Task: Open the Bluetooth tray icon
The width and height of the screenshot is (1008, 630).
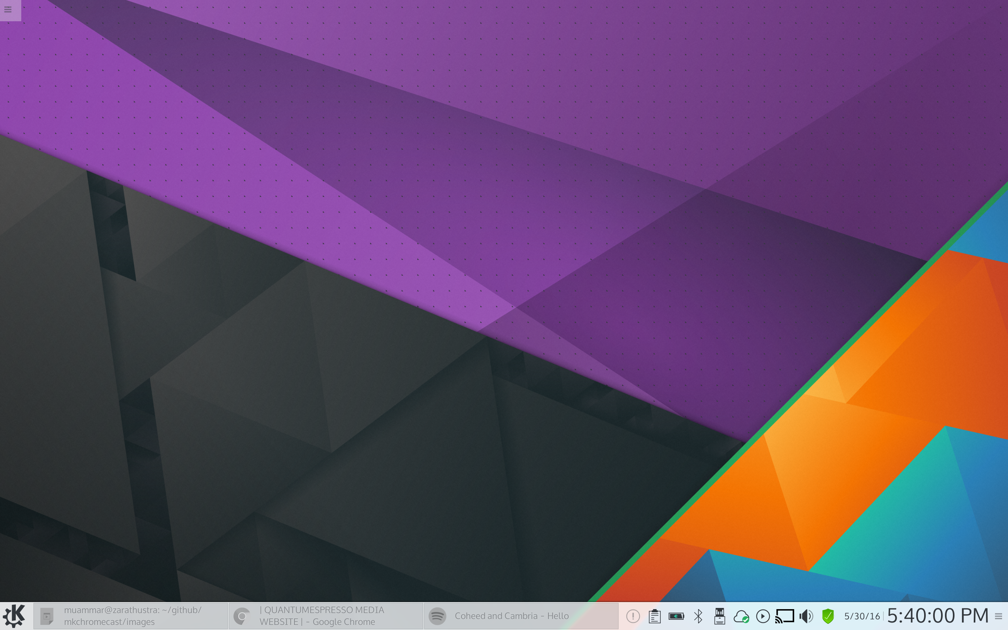Action: pyautogui.click(x=698, y=616)
